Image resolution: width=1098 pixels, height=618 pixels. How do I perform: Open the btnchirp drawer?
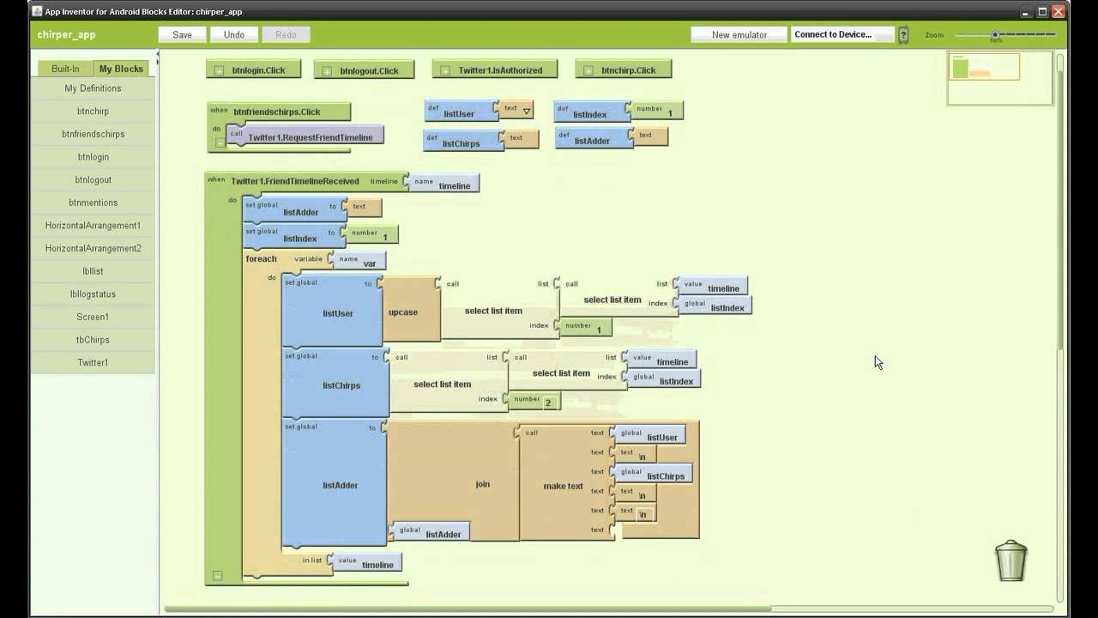[93, 112]
